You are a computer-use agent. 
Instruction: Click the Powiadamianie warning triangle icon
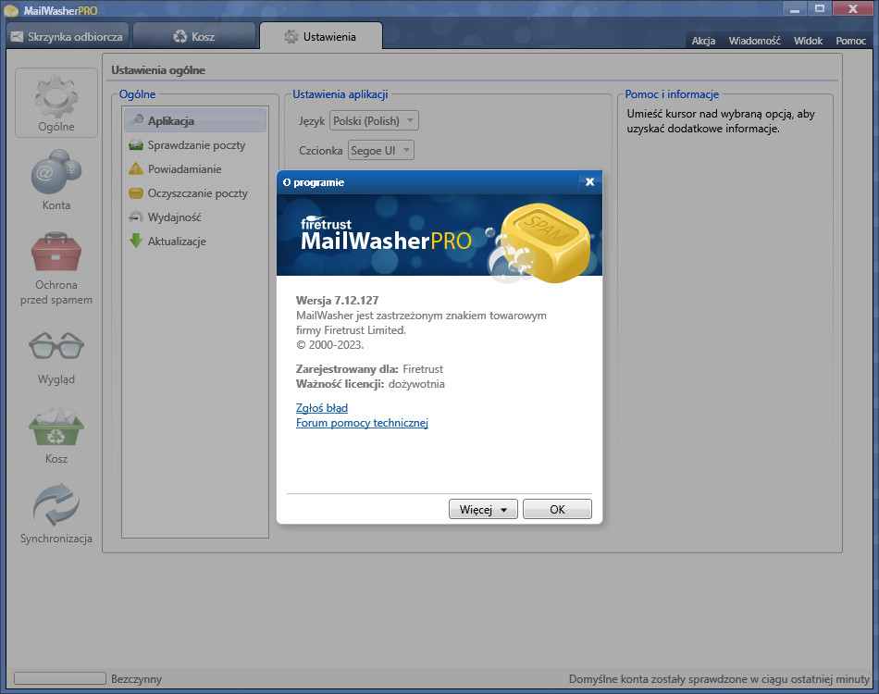pos(136,168)
